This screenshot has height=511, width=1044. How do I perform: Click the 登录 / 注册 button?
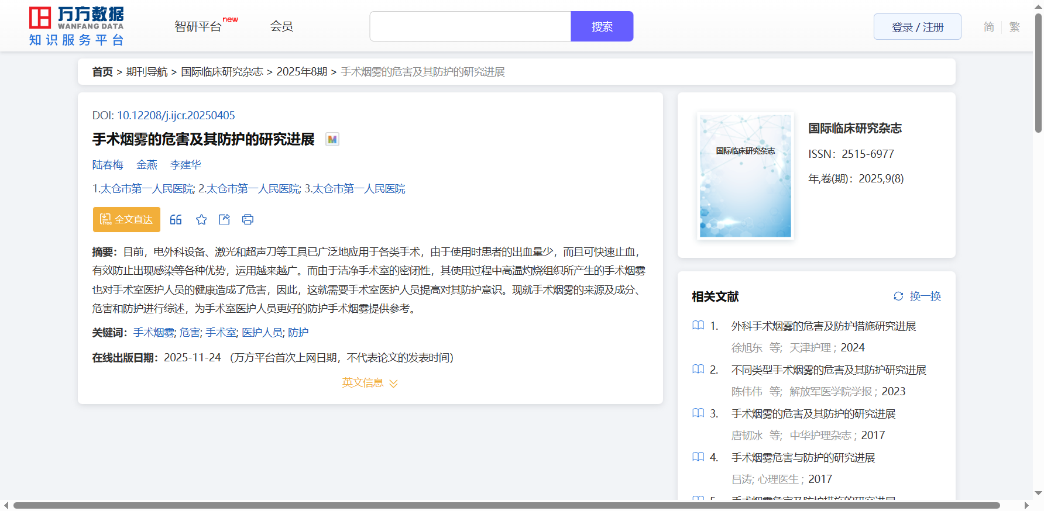pyautogui.click(x=917, y=27)
